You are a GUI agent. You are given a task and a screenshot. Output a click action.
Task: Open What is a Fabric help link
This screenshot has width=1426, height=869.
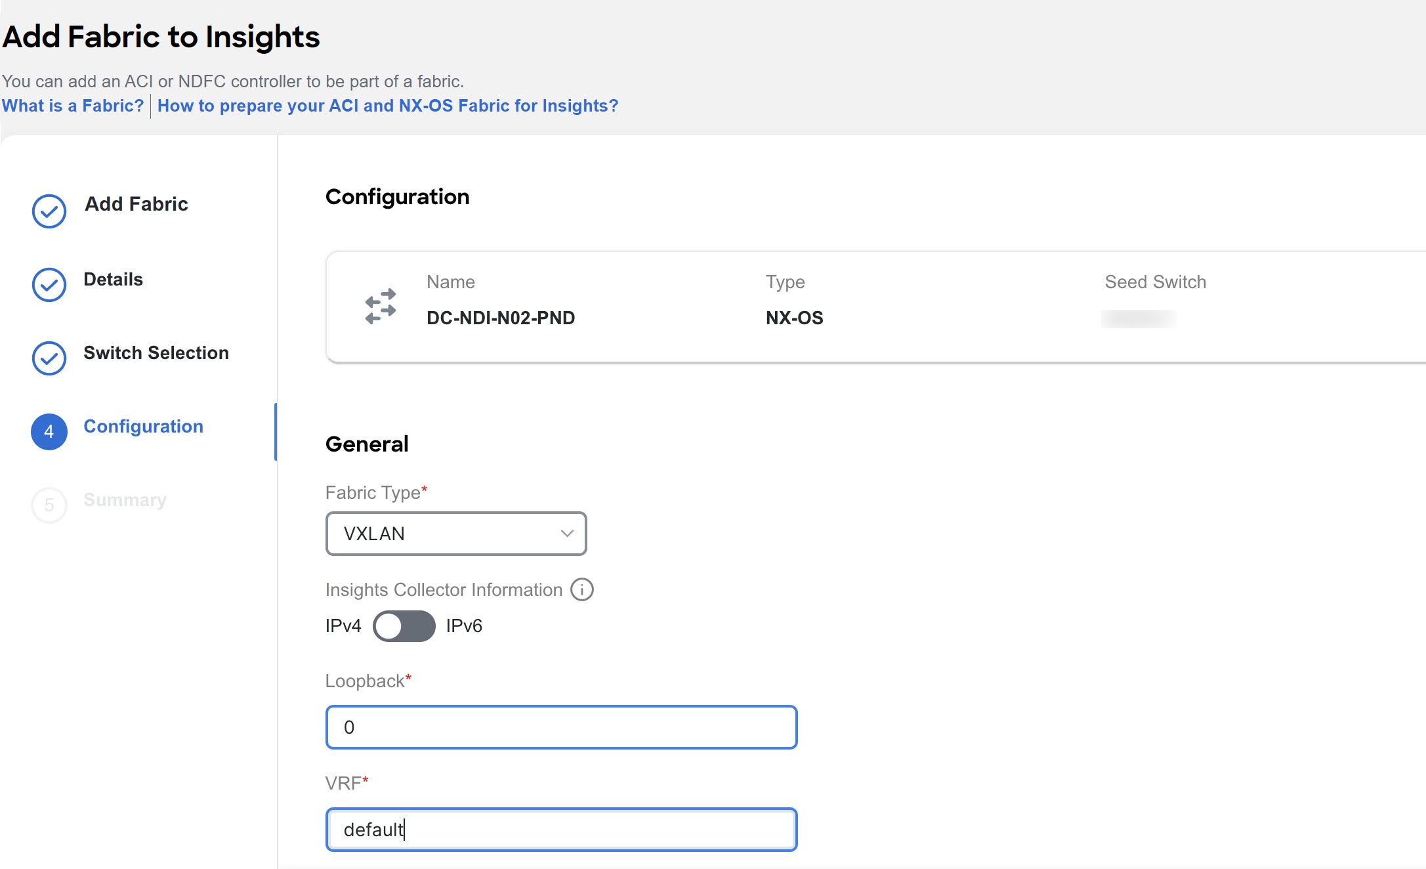[72, 105]
